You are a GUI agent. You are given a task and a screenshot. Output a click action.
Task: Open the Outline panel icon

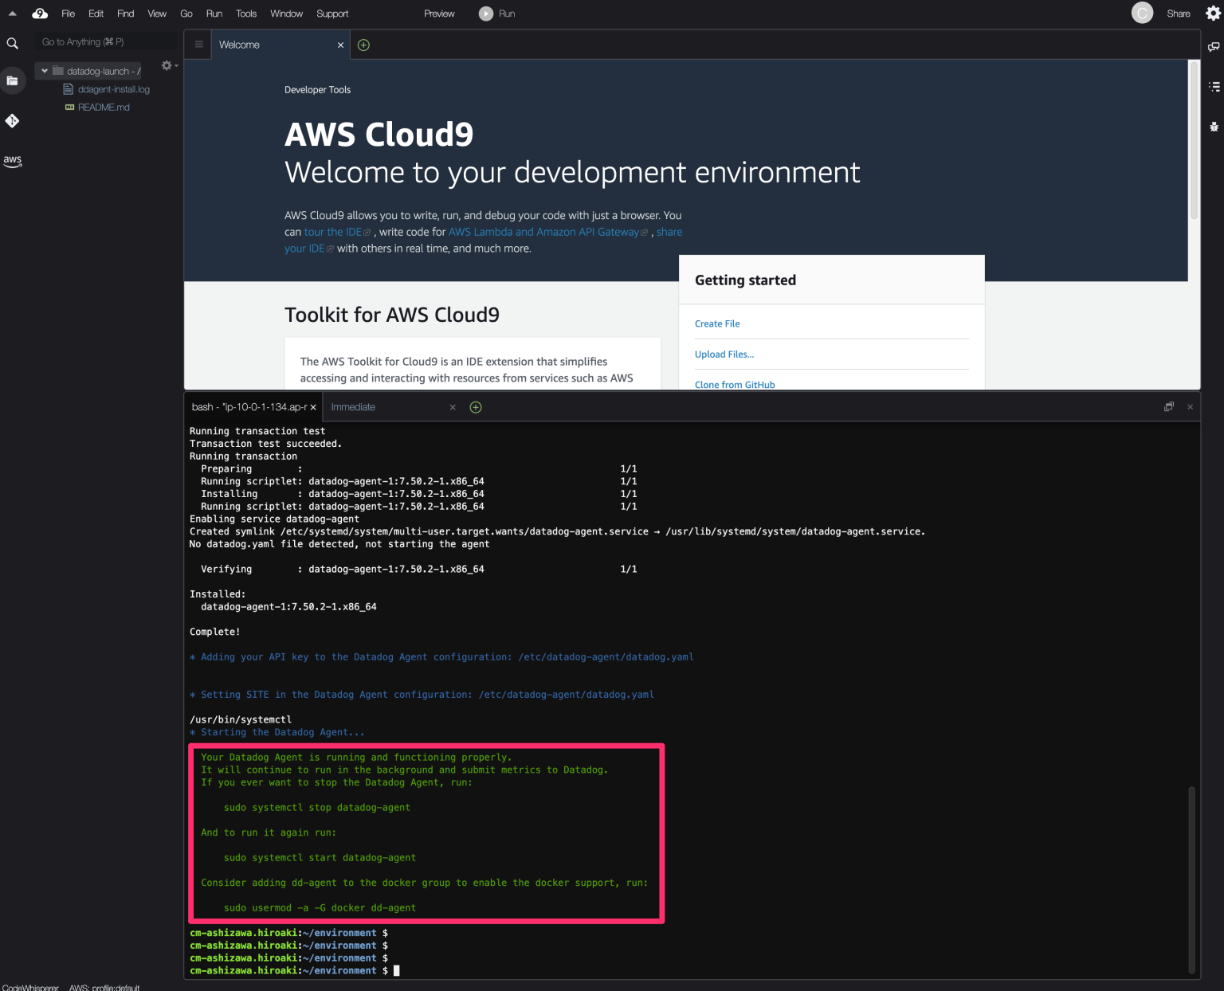(x=1214, y=86)
